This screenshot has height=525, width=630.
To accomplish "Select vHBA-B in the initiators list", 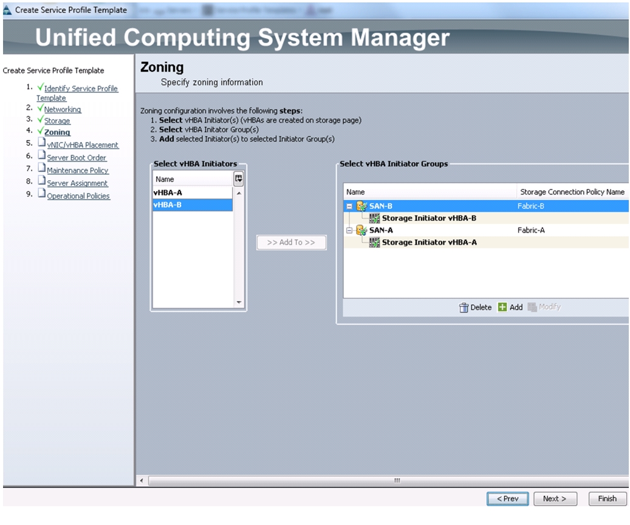I will pyautogui.click(x=193, y=205).
